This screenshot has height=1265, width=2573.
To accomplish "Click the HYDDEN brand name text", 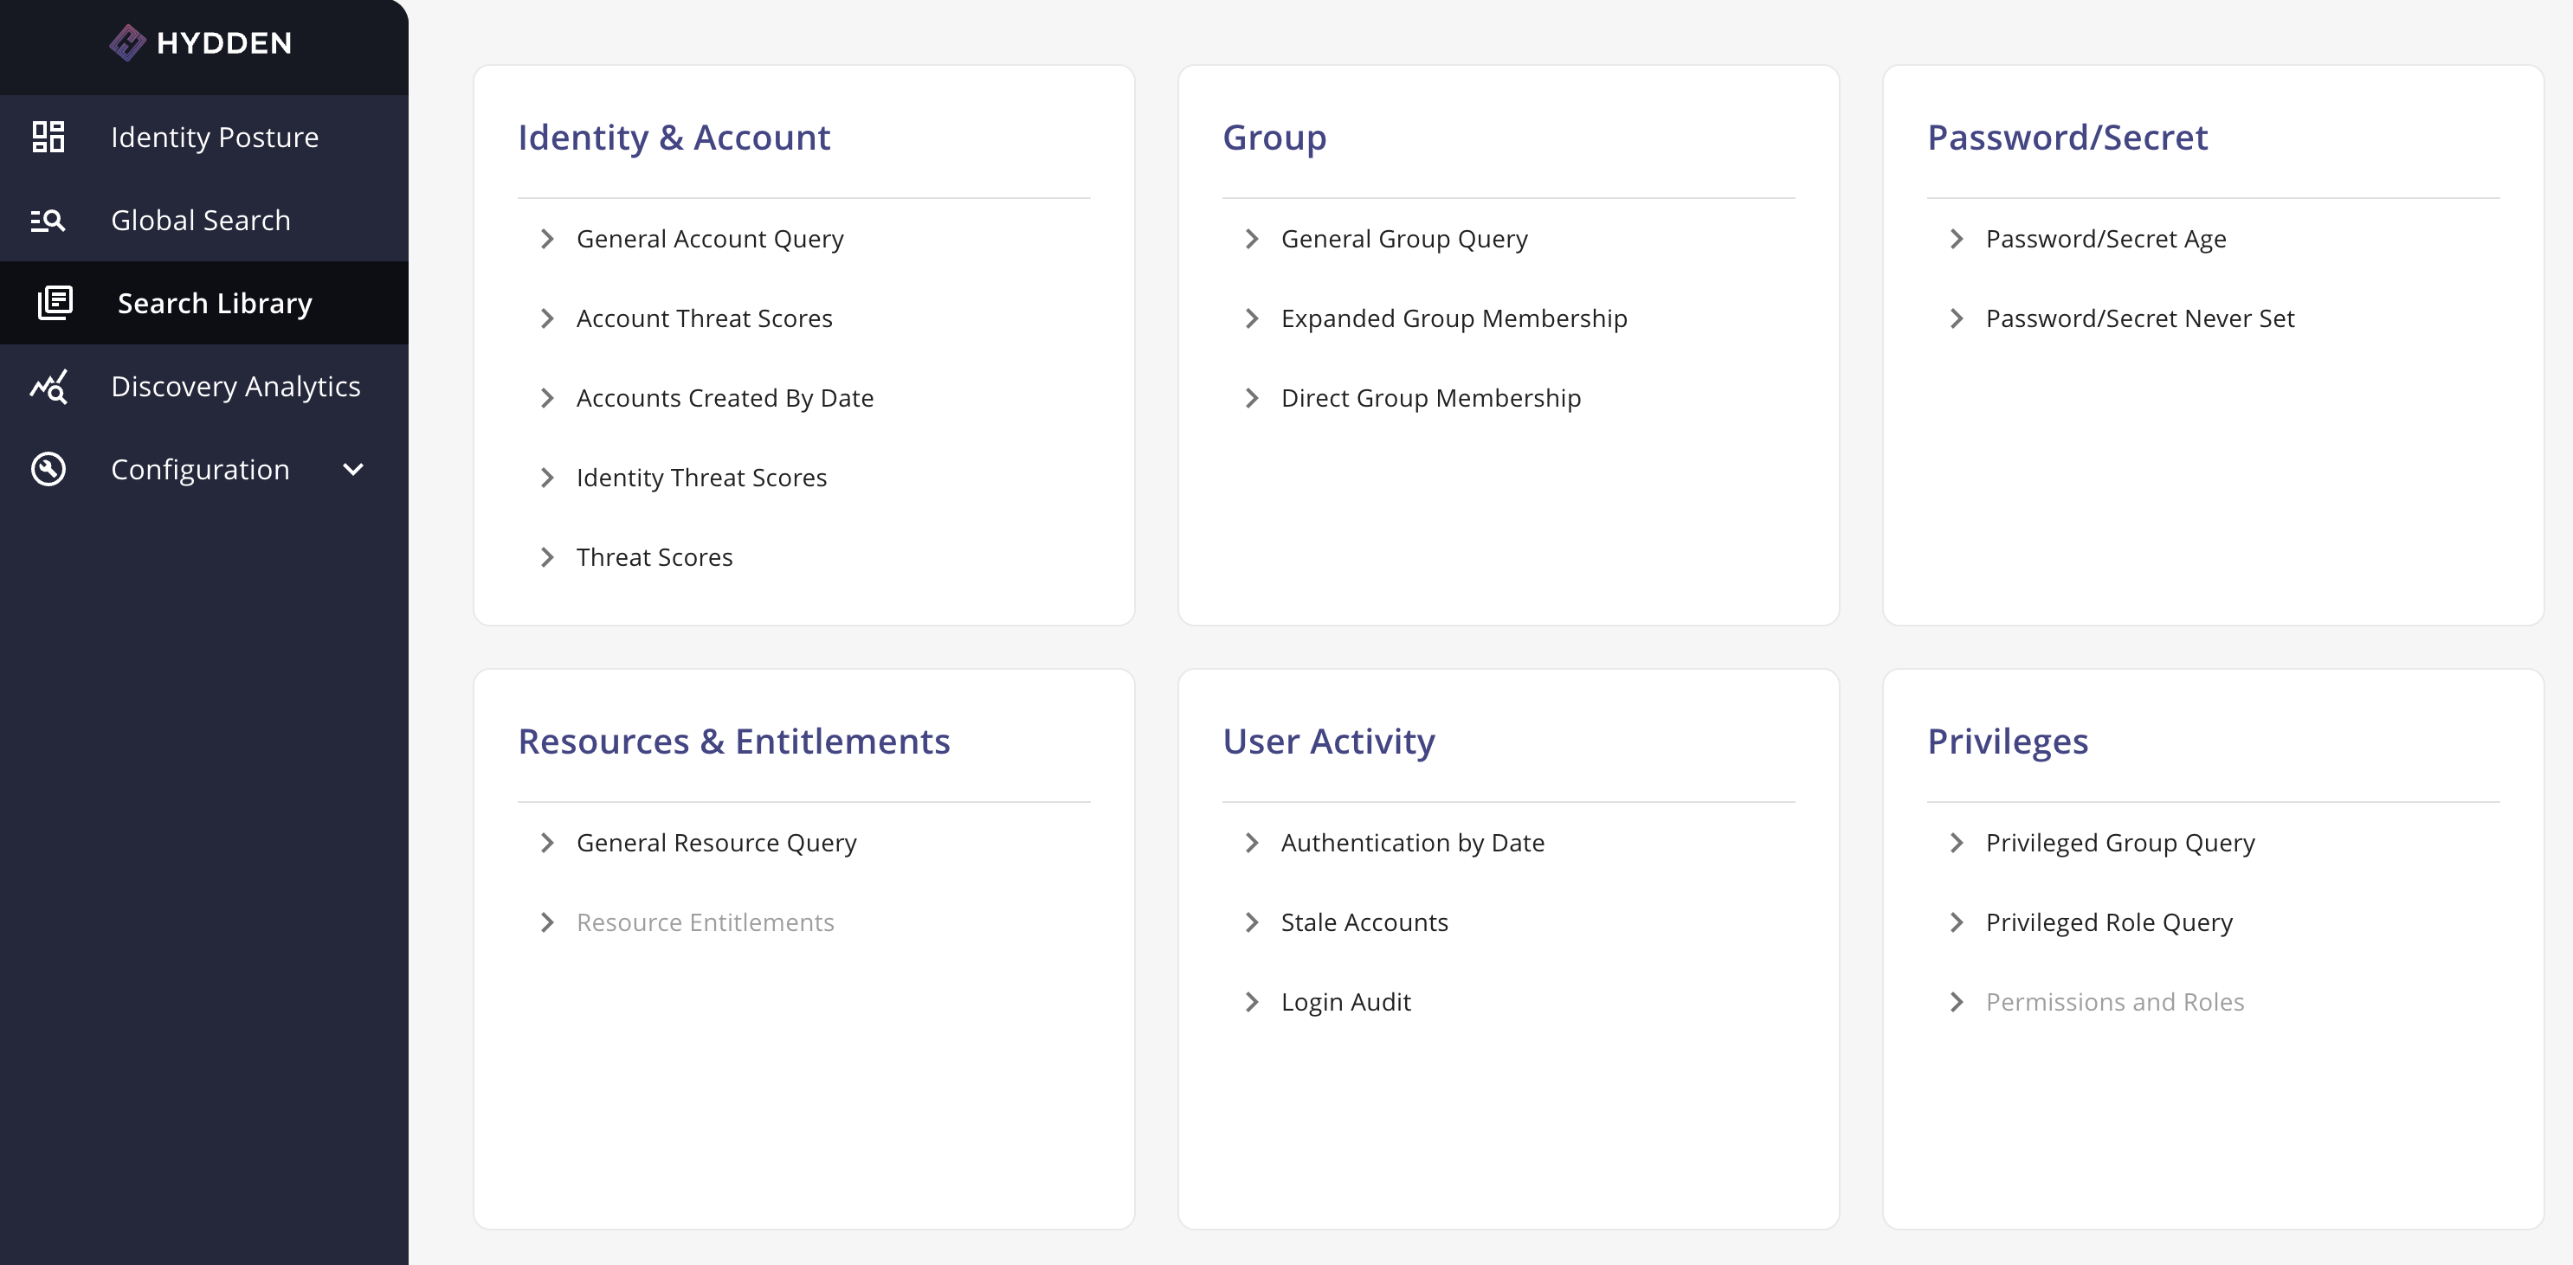I will (x=223, y=43).
